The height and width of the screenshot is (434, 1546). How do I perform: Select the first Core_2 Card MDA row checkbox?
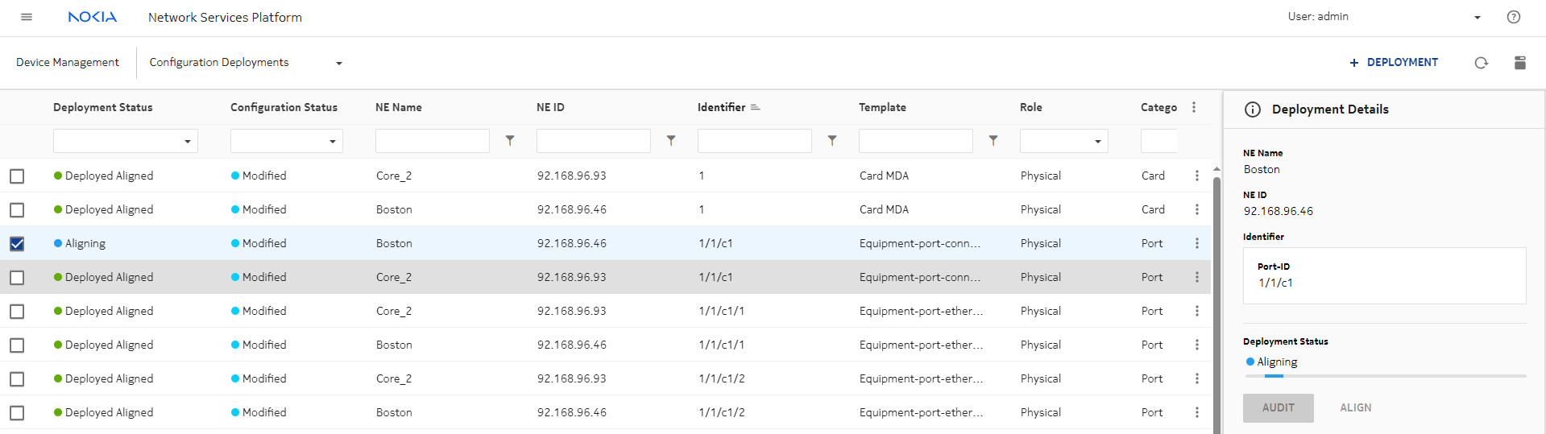point(17,176)
